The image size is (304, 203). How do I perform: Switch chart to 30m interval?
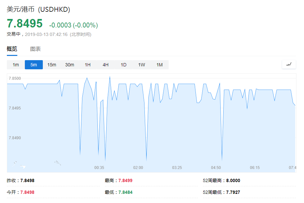click(x=70, y=65)
